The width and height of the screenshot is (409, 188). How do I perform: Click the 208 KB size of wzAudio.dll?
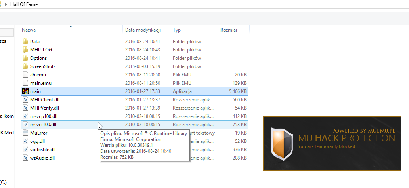click(x=239, y=158)
